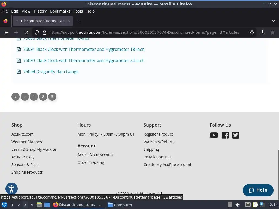279x209 pixels.
Task: Open the Tools menu
Action: pos(78,11)
